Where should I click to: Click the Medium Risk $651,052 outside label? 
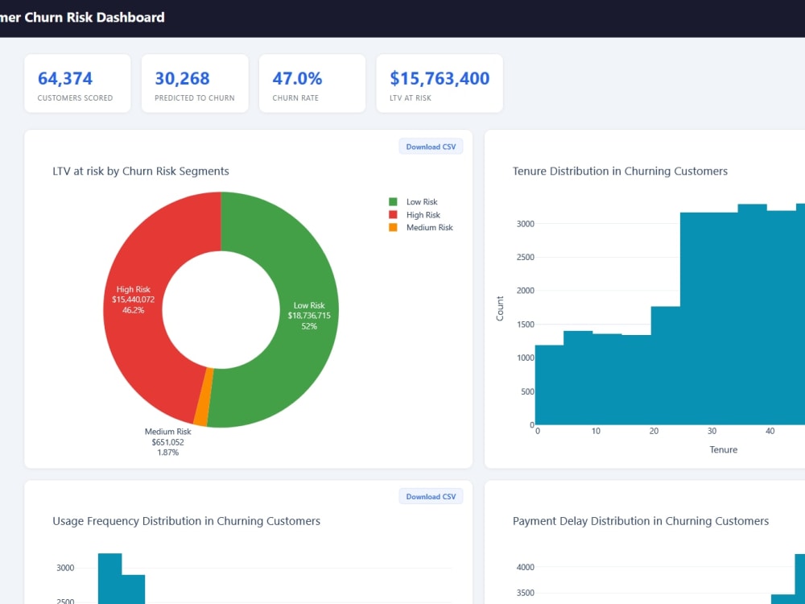pyautogui.click(x=168, y=441)
